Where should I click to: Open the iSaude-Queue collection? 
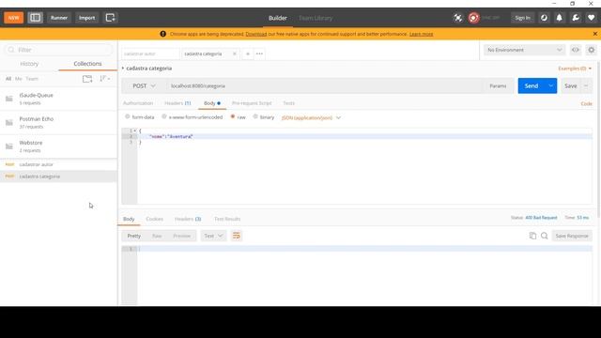coord(58,99)
